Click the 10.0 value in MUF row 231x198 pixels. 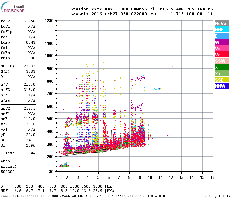coord(75,191)
